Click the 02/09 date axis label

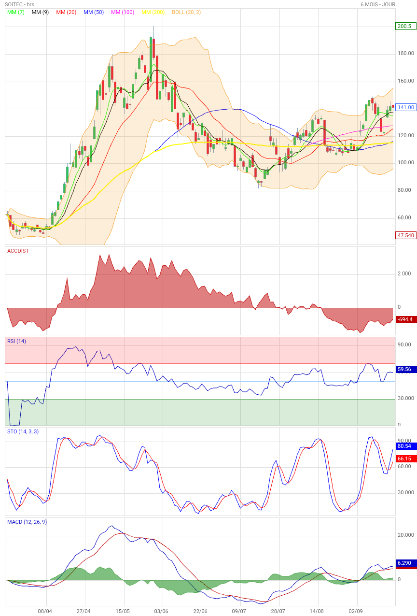[356, 611]
